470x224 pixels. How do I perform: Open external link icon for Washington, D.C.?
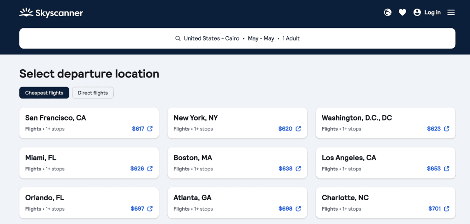pos(447,129)
